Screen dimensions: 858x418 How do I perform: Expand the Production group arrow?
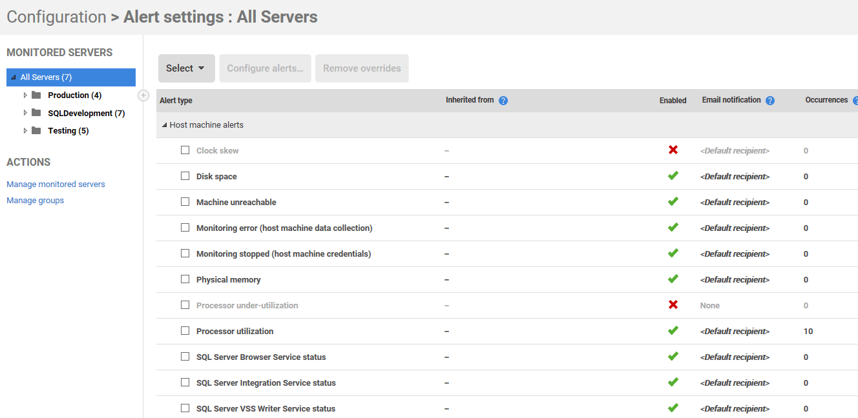[26, 95]
